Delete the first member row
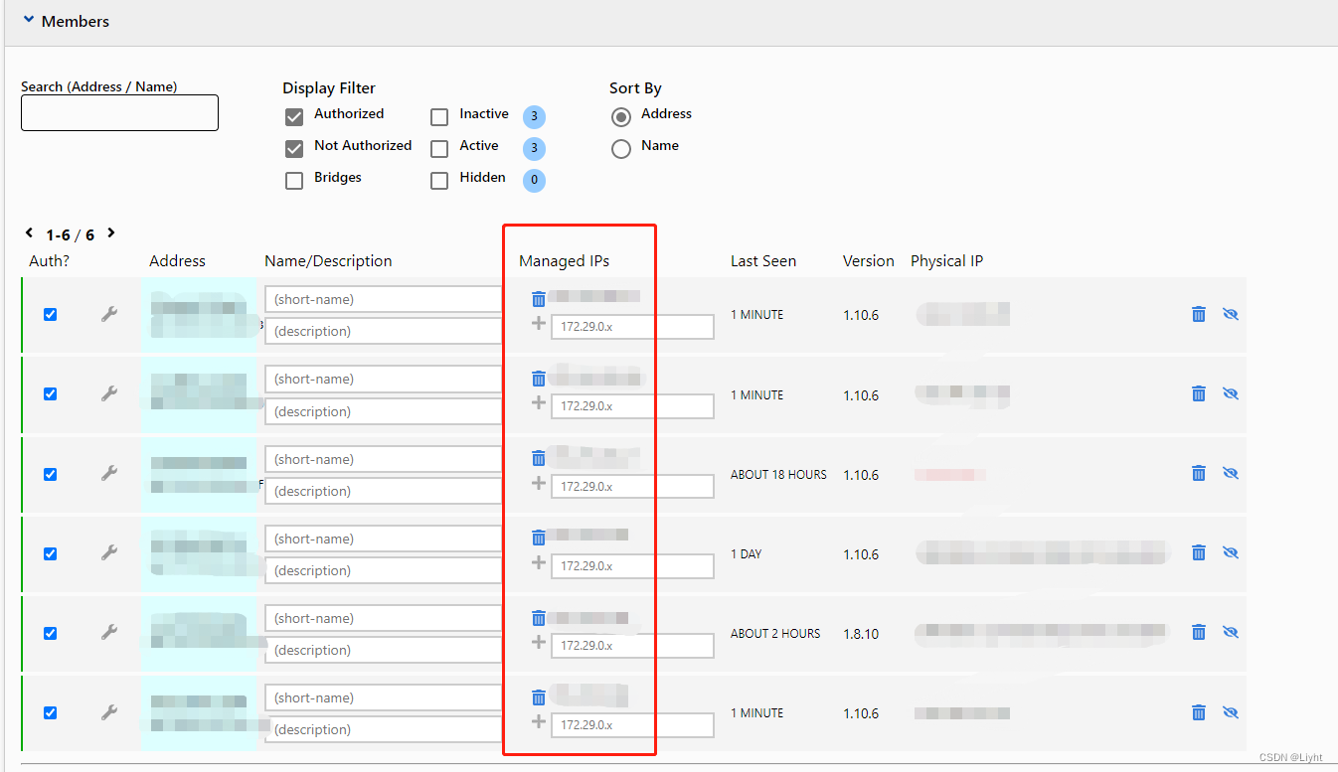The image size is (1338, 772). (1199, 314)
